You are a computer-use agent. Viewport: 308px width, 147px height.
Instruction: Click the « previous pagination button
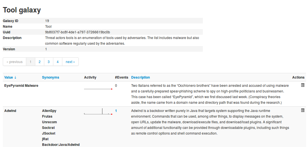(14, 62)
